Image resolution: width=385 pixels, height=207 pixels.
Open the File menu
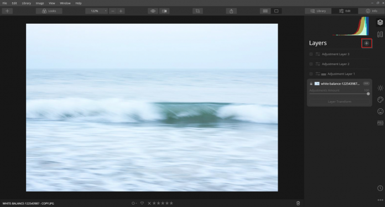tap(4, 3)
